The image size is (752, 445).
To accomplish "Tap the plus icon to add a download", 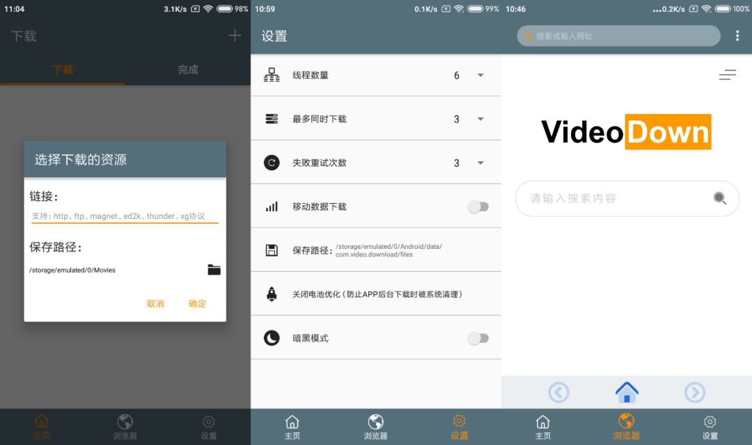I will pos(235,35).
